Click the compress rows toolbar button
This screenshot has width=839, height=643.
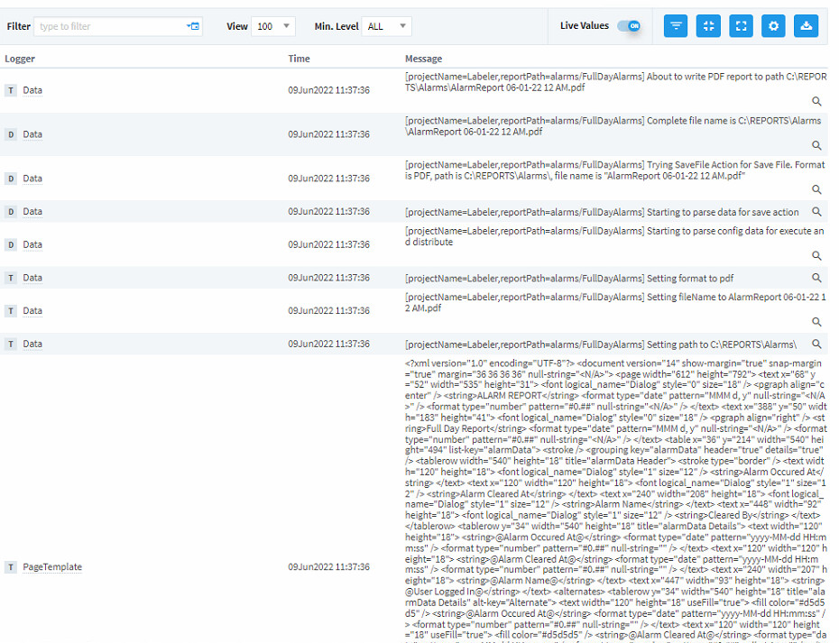click(708, 25)
